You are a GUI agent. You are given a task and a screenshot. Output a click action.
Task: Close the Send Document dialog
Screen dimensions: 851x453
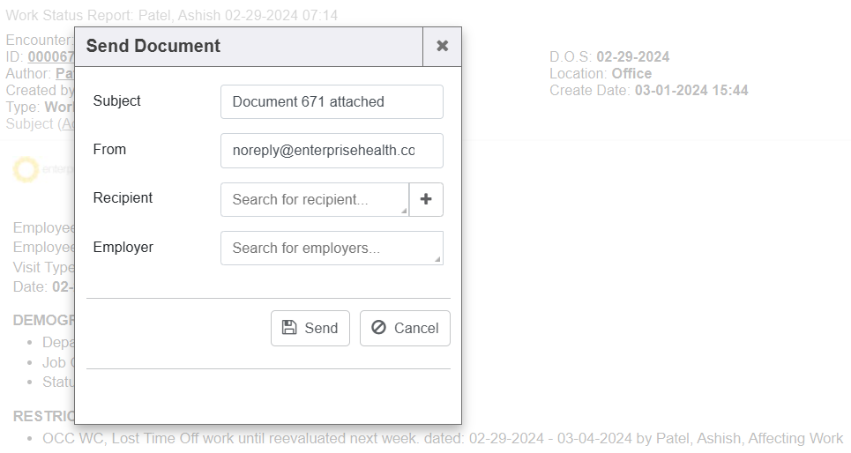pyautogui.click(x=442, y=47)
